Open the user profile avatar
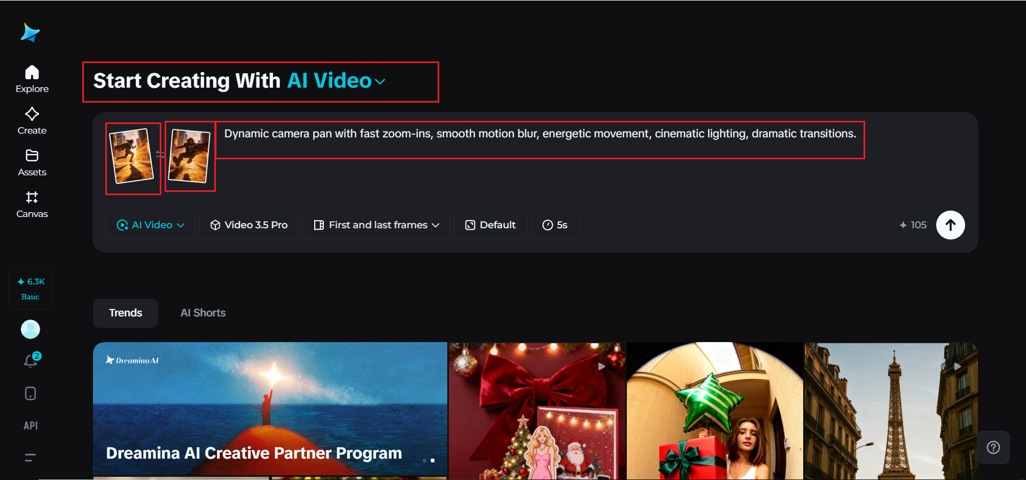The width and height of the screenshot is (1026, 480). tap(30, 329)
